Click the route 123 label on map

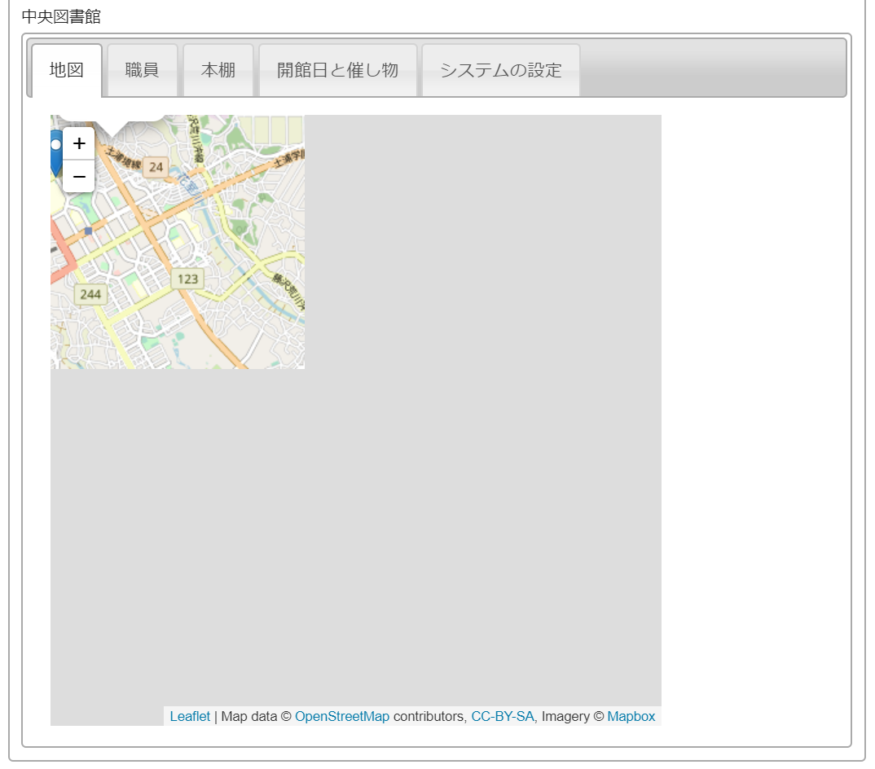[187, 279]
